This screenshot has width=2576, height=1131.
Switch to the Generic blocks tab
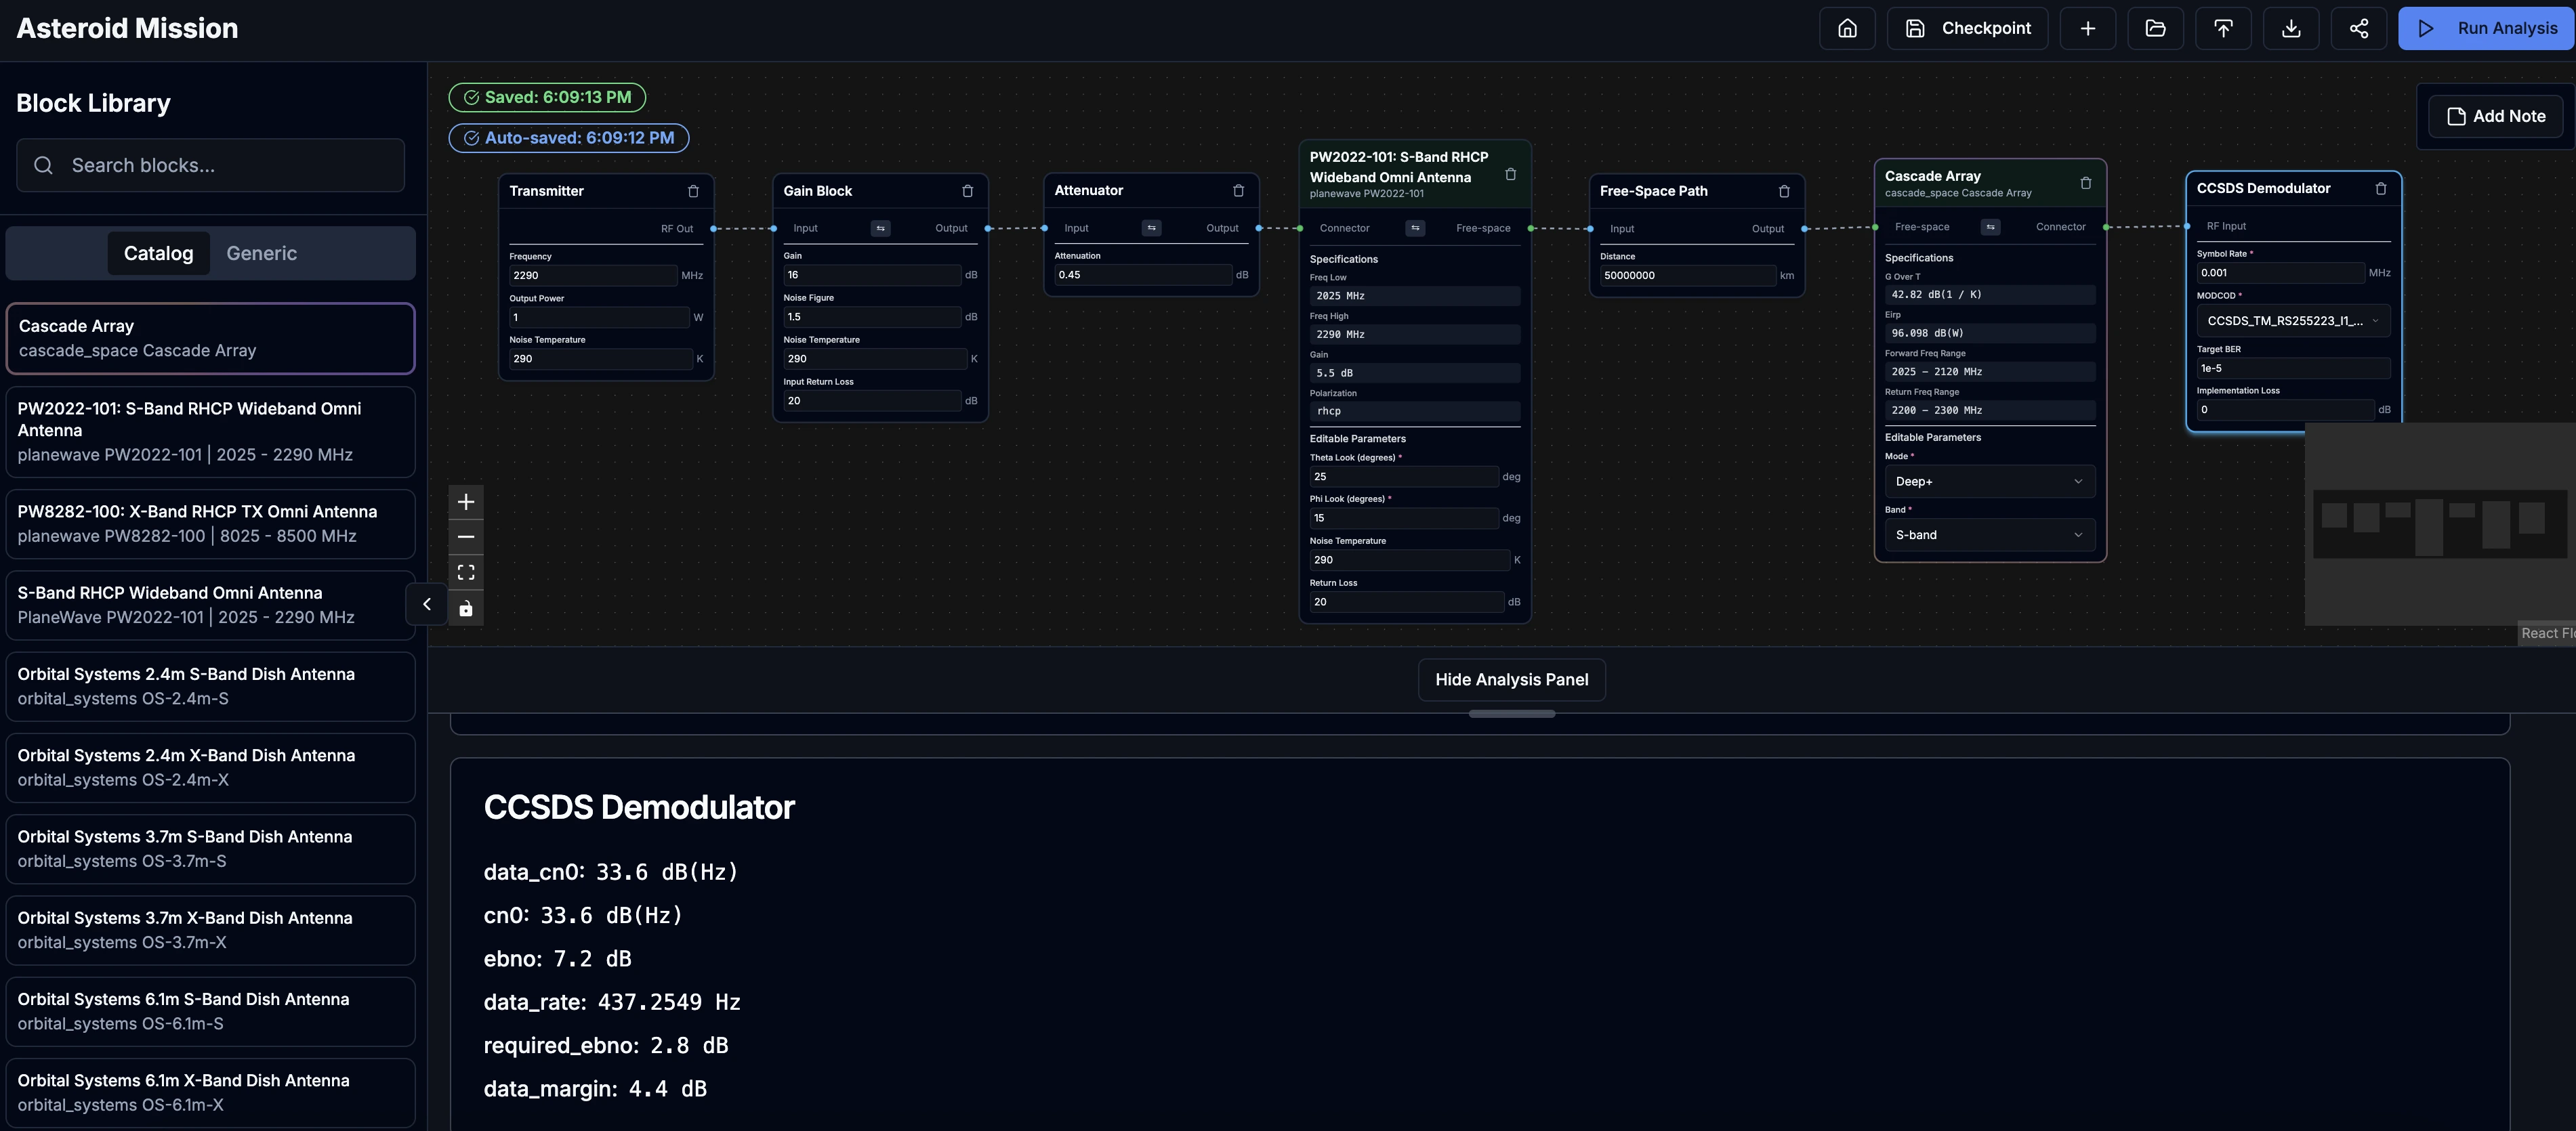pos(261,253)
